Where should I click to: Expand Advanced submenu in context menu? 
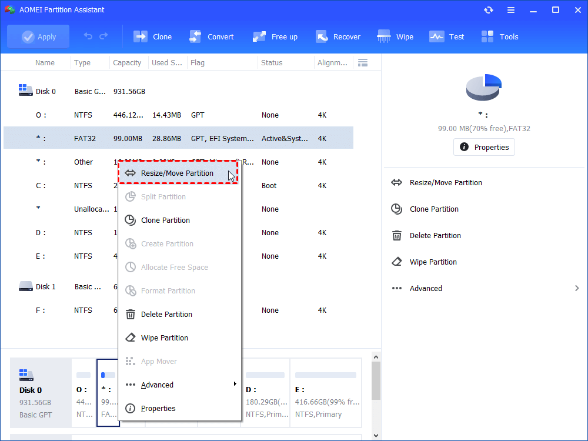[x=179, y=385]
